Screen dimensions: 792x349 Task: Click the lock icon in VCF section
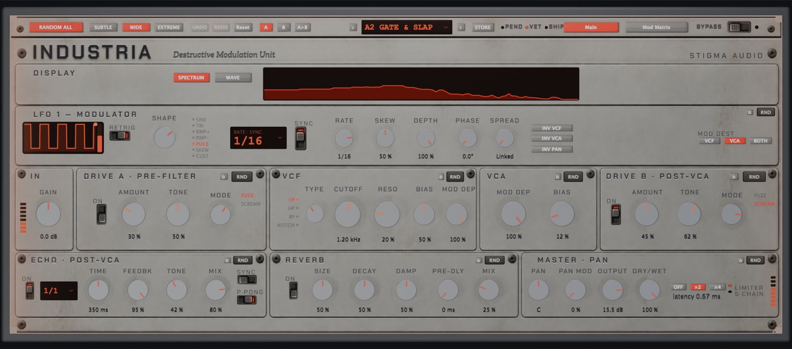point(441,177)
